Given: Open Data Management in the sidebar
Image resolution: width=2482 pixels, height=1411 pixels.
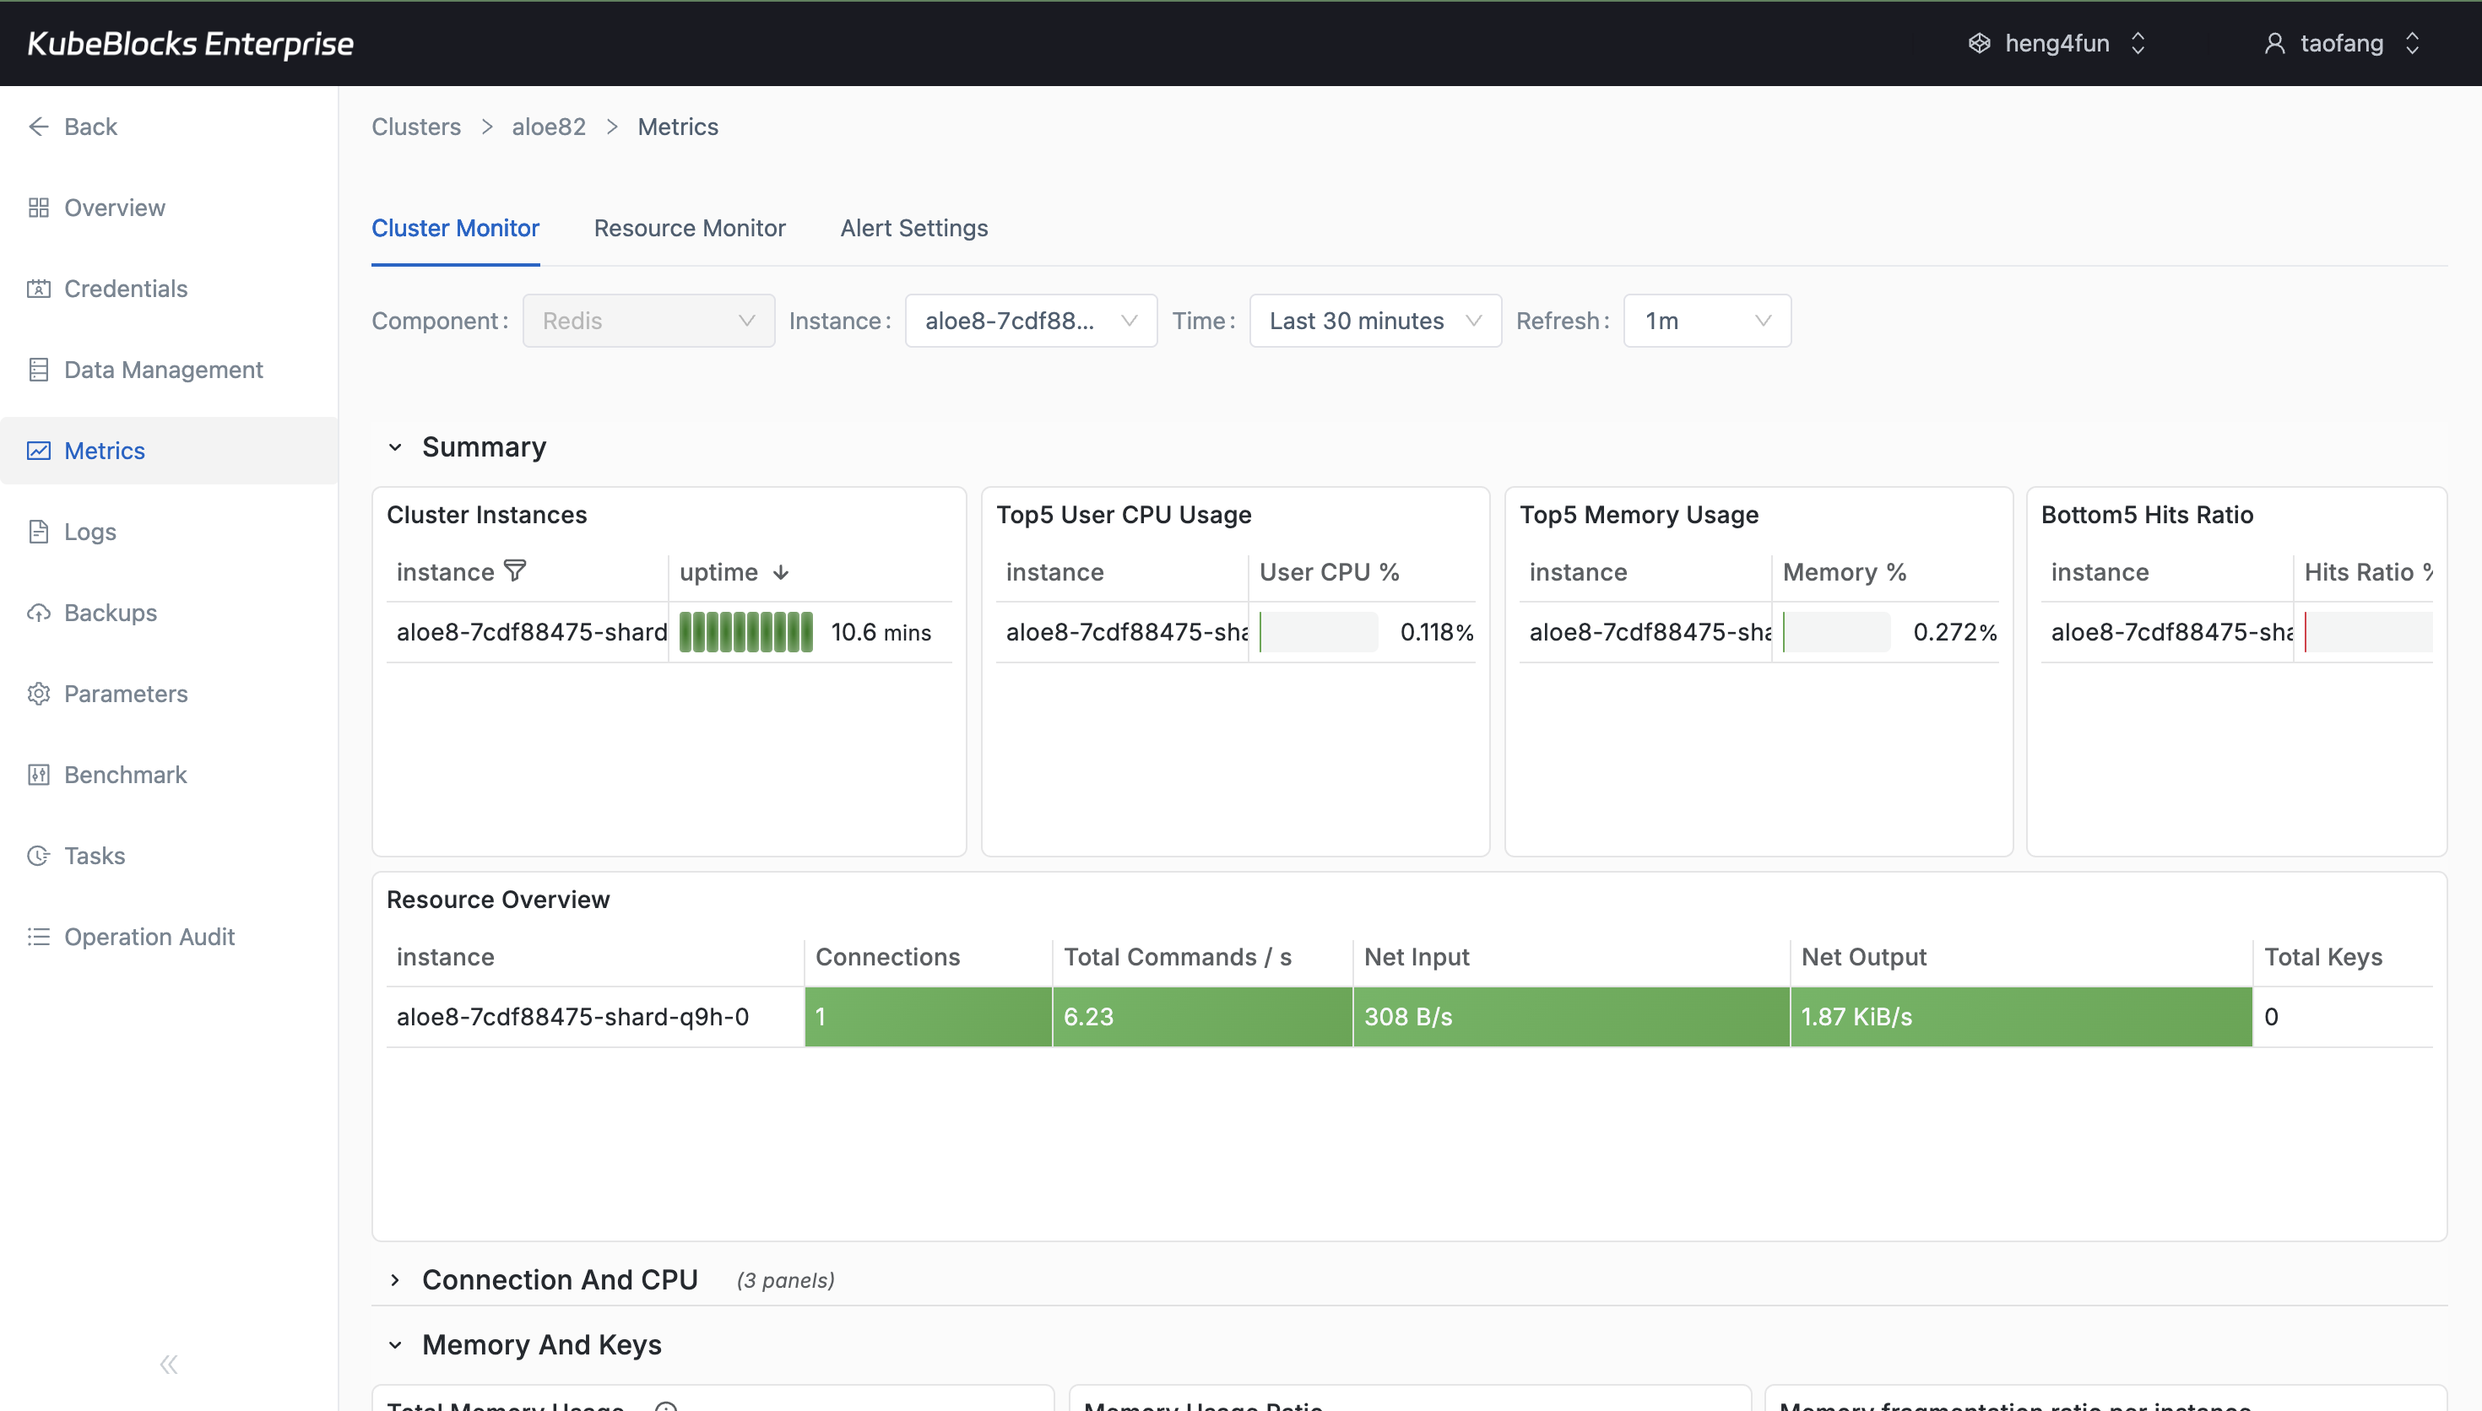Looking at the screenshot, I should (x=163, y=370).
